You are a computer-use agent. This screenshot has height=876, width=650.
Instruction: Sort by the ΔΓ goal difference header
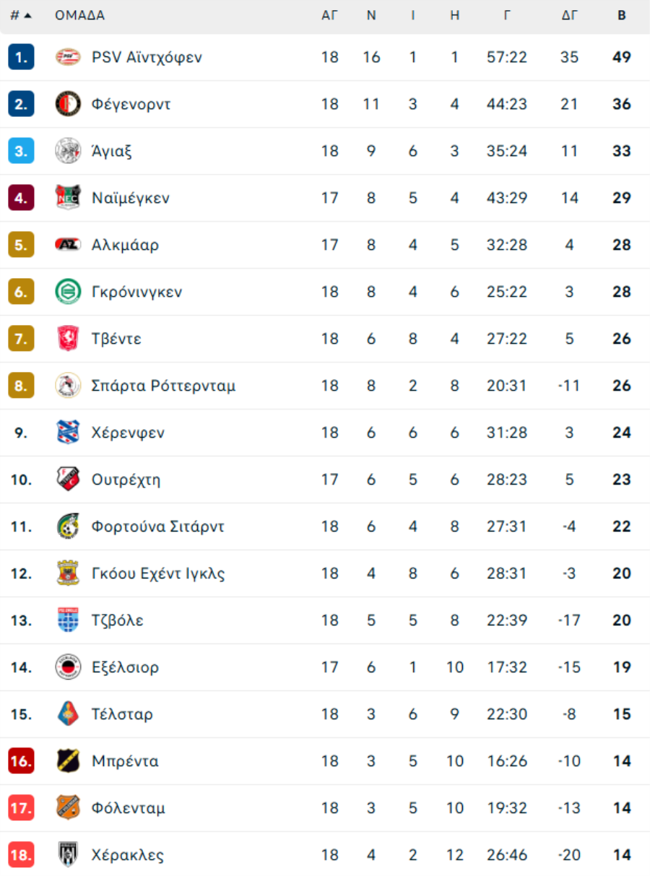[570, 15]
